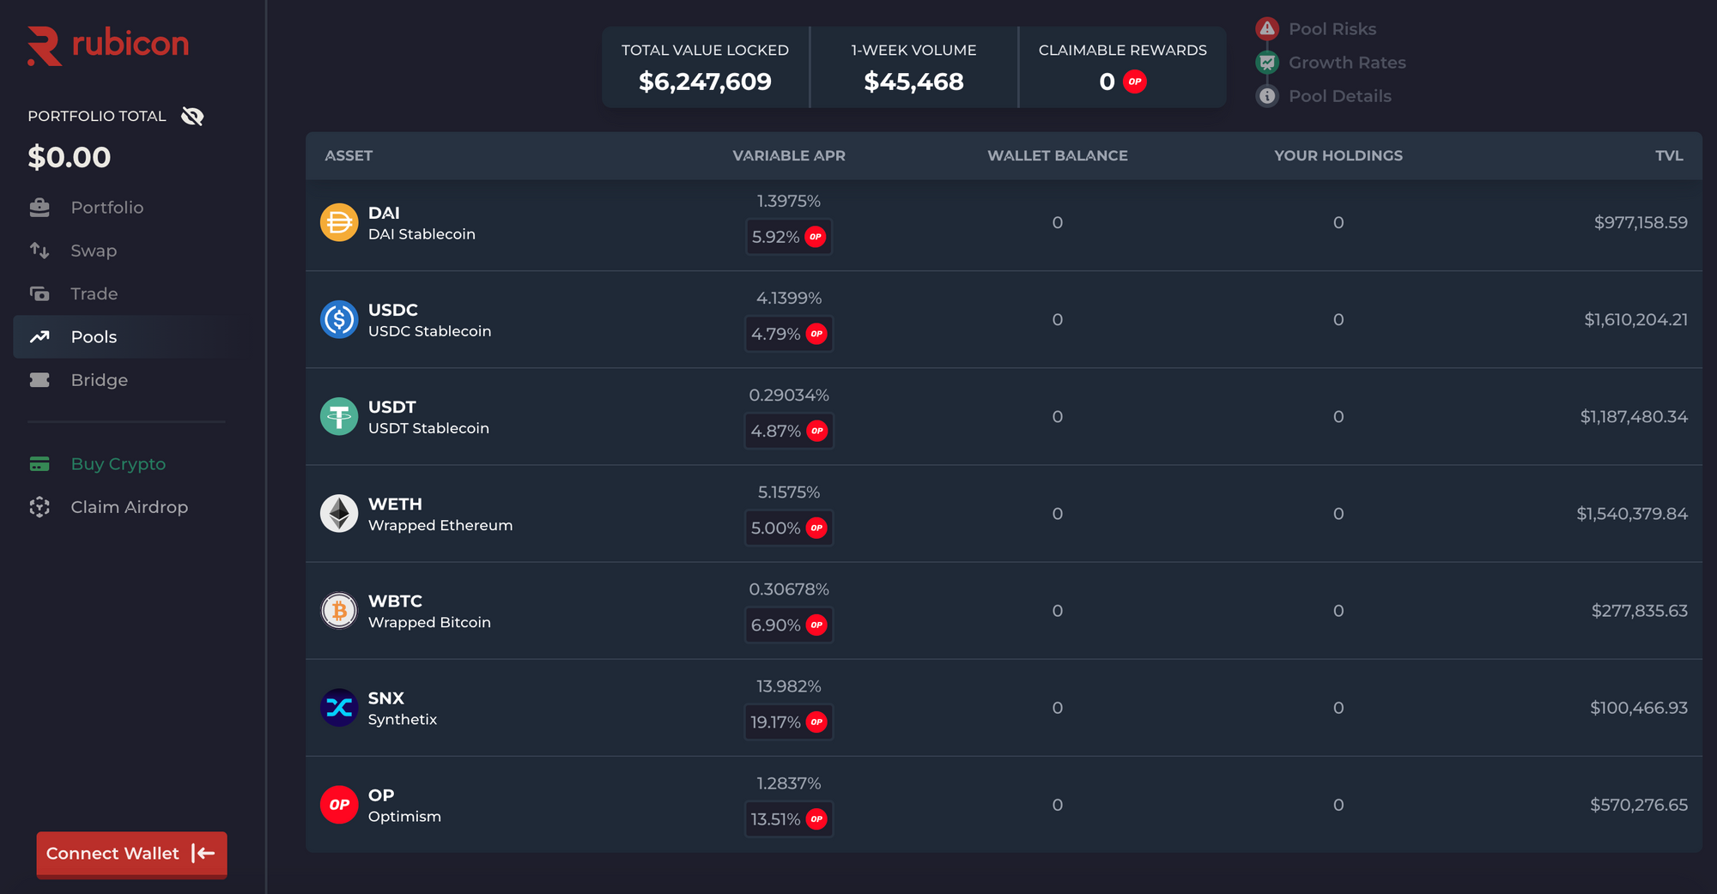Click OP token icon in Claimable Rewards

[1135, 82]
